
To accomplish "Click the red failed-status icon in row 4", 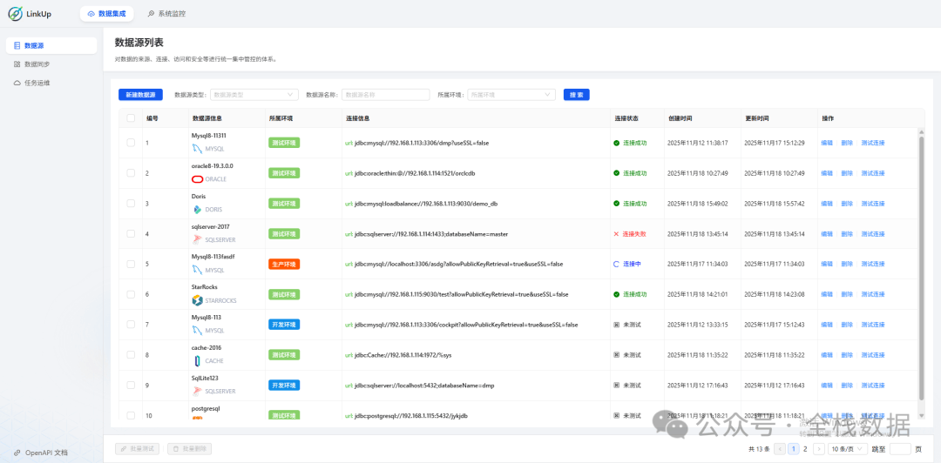I will tap(616, 234).
